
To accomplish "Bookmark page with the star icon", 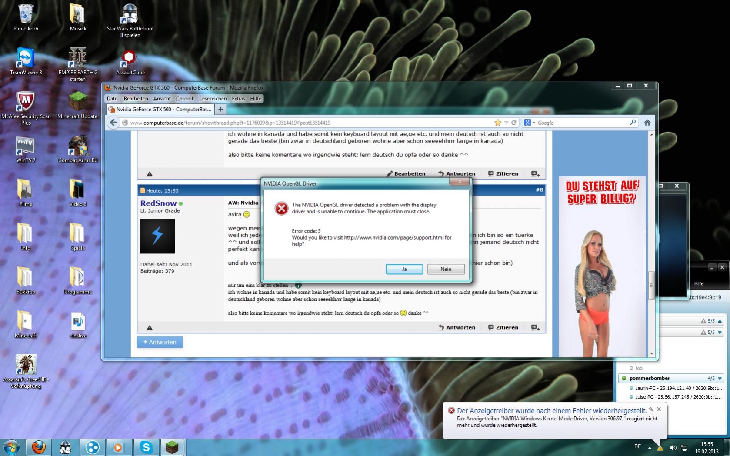I will pos(498,123).
